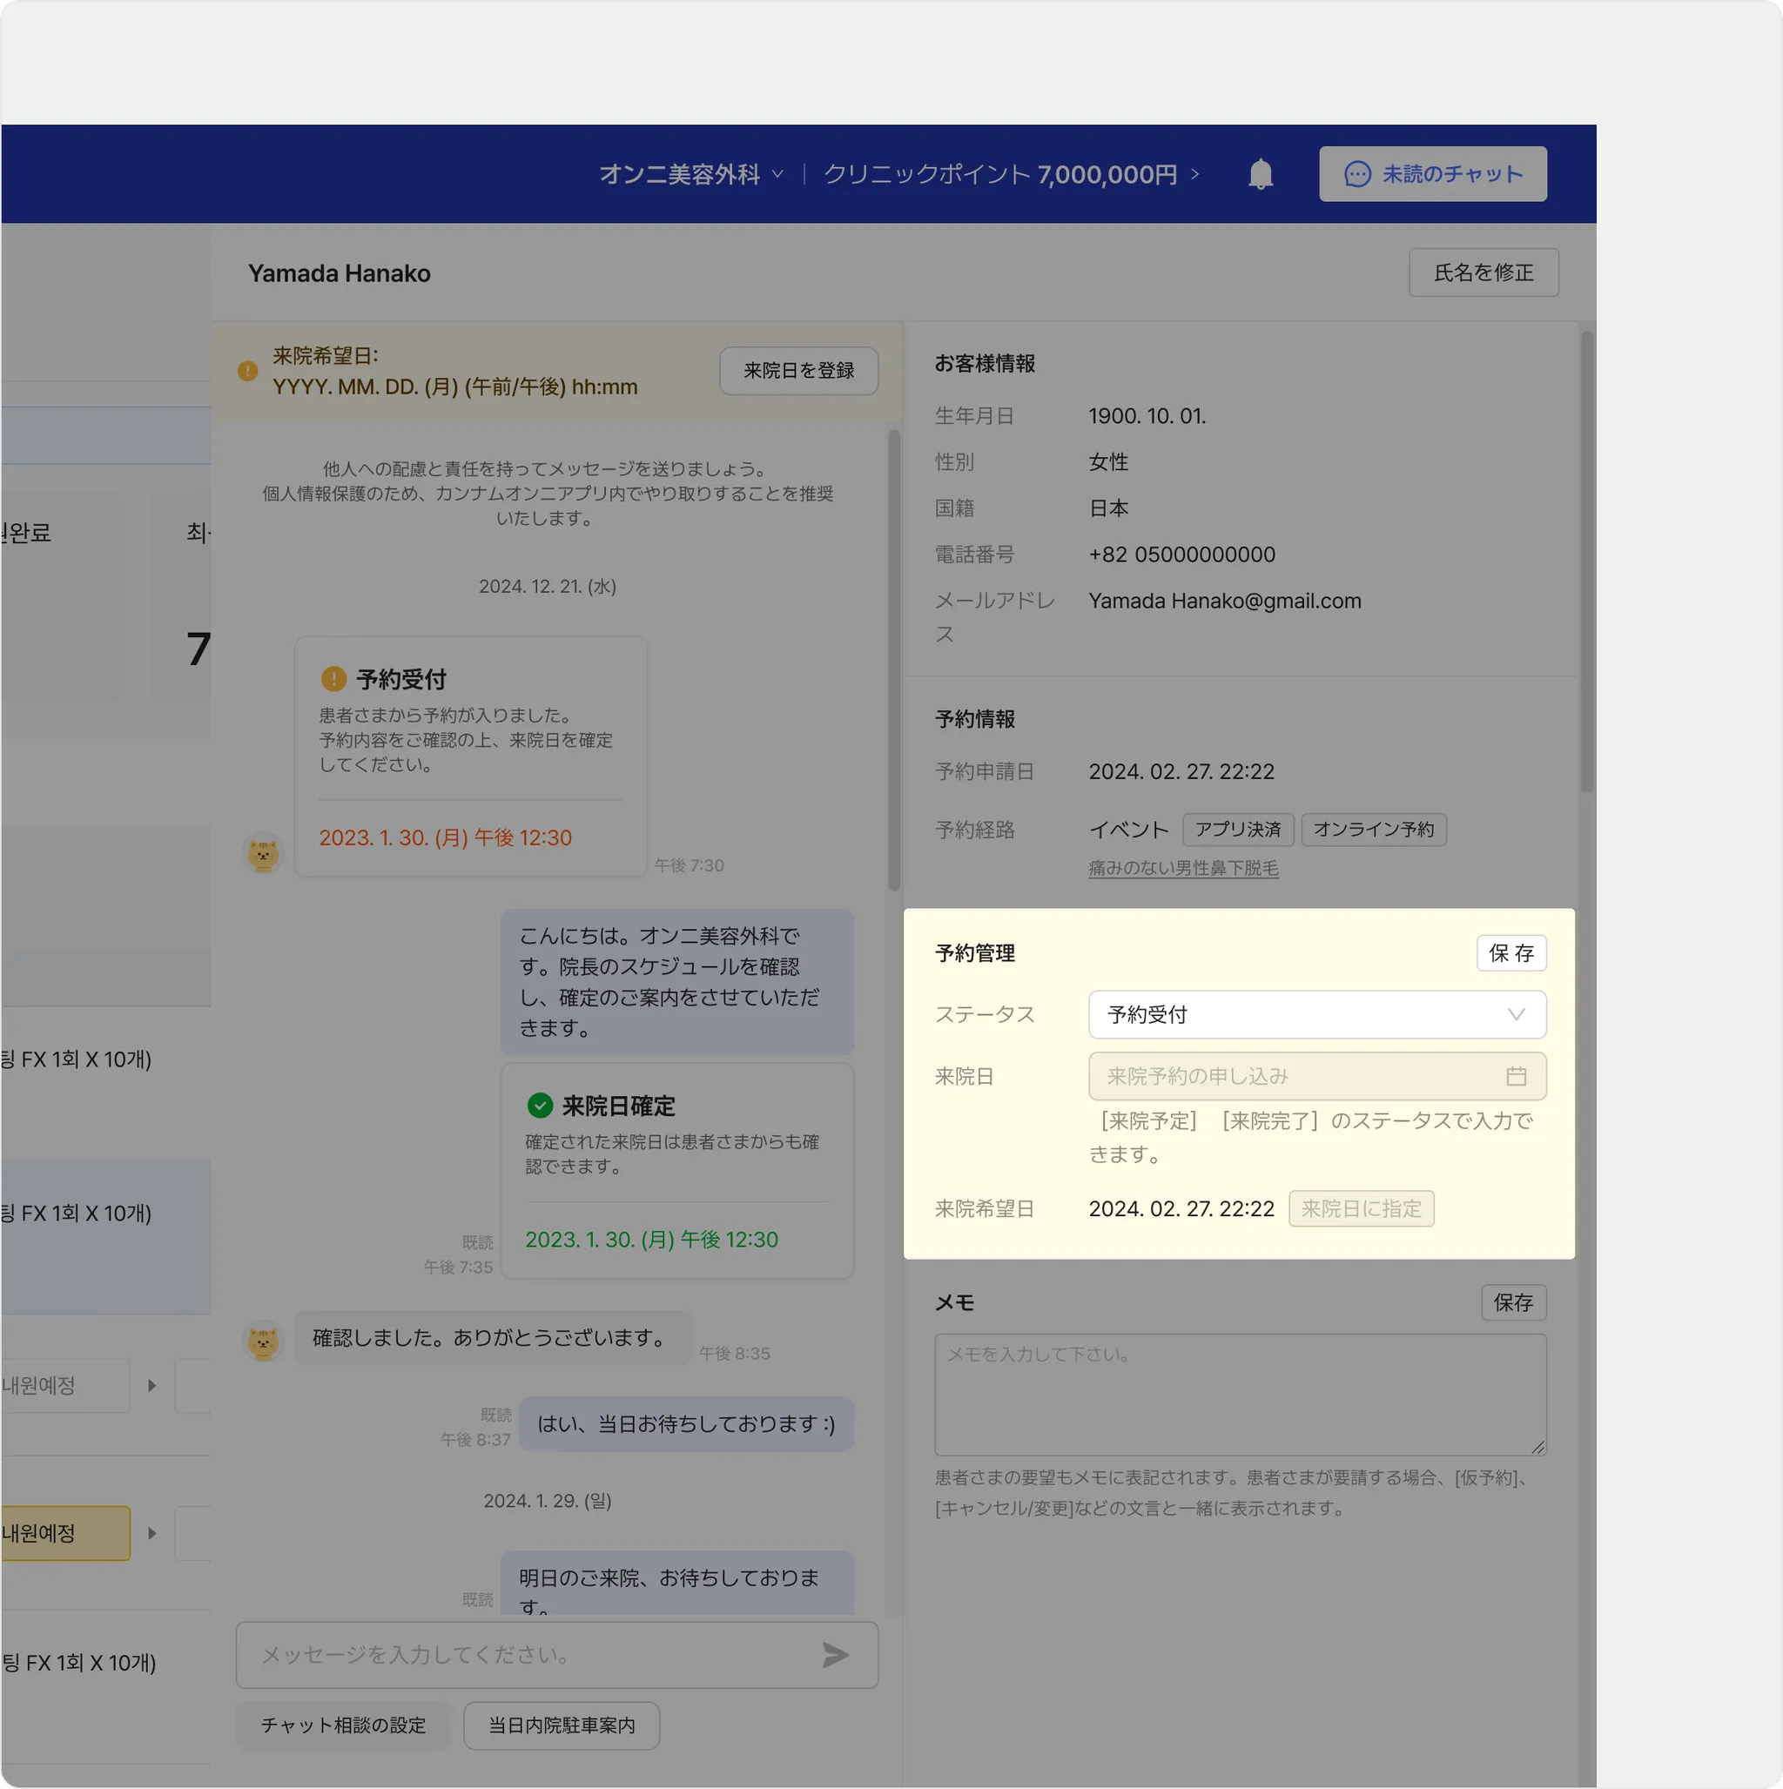Click the cat avatar beside 確認しました message

tap(263, 1340)
